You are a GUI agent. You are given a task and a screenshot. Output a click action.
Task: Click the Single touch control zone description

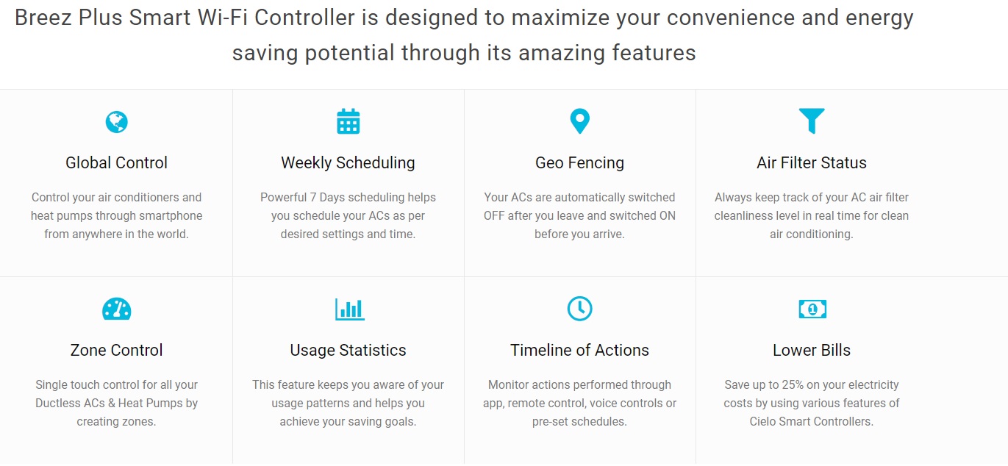coord(116,403)
